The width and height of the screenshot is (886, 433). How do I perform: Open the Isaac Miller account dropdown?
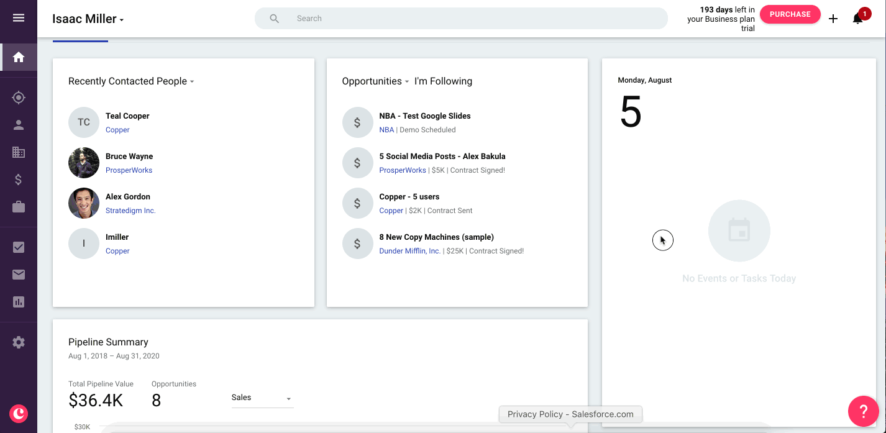point(88,19)
